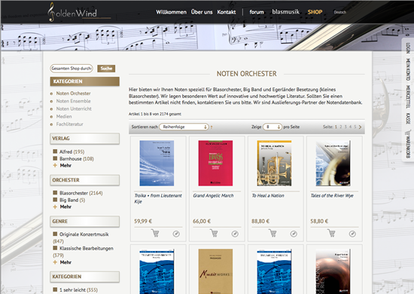Check the Blasorchester (2164) filter
This screenshot has height=294, width=414.
click(55, 193)
